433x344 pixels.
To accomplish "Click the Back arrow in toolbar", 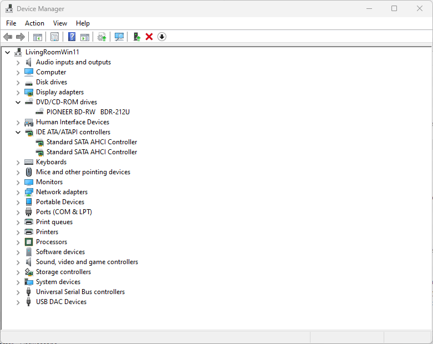I will (8, 37).
